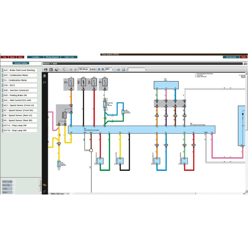Click the scrolling mode toolbar icon
This screenshot has height=248, width=248.
click(x=118, y=69)
